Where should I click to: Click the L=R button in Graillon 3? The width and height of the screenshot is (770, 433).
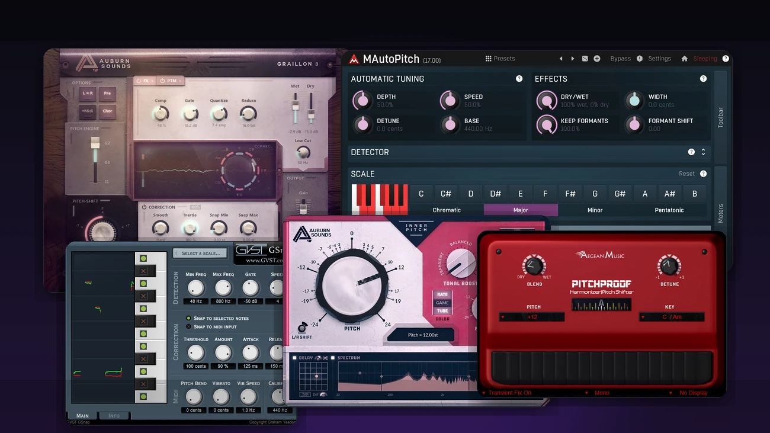coord(88,93)
